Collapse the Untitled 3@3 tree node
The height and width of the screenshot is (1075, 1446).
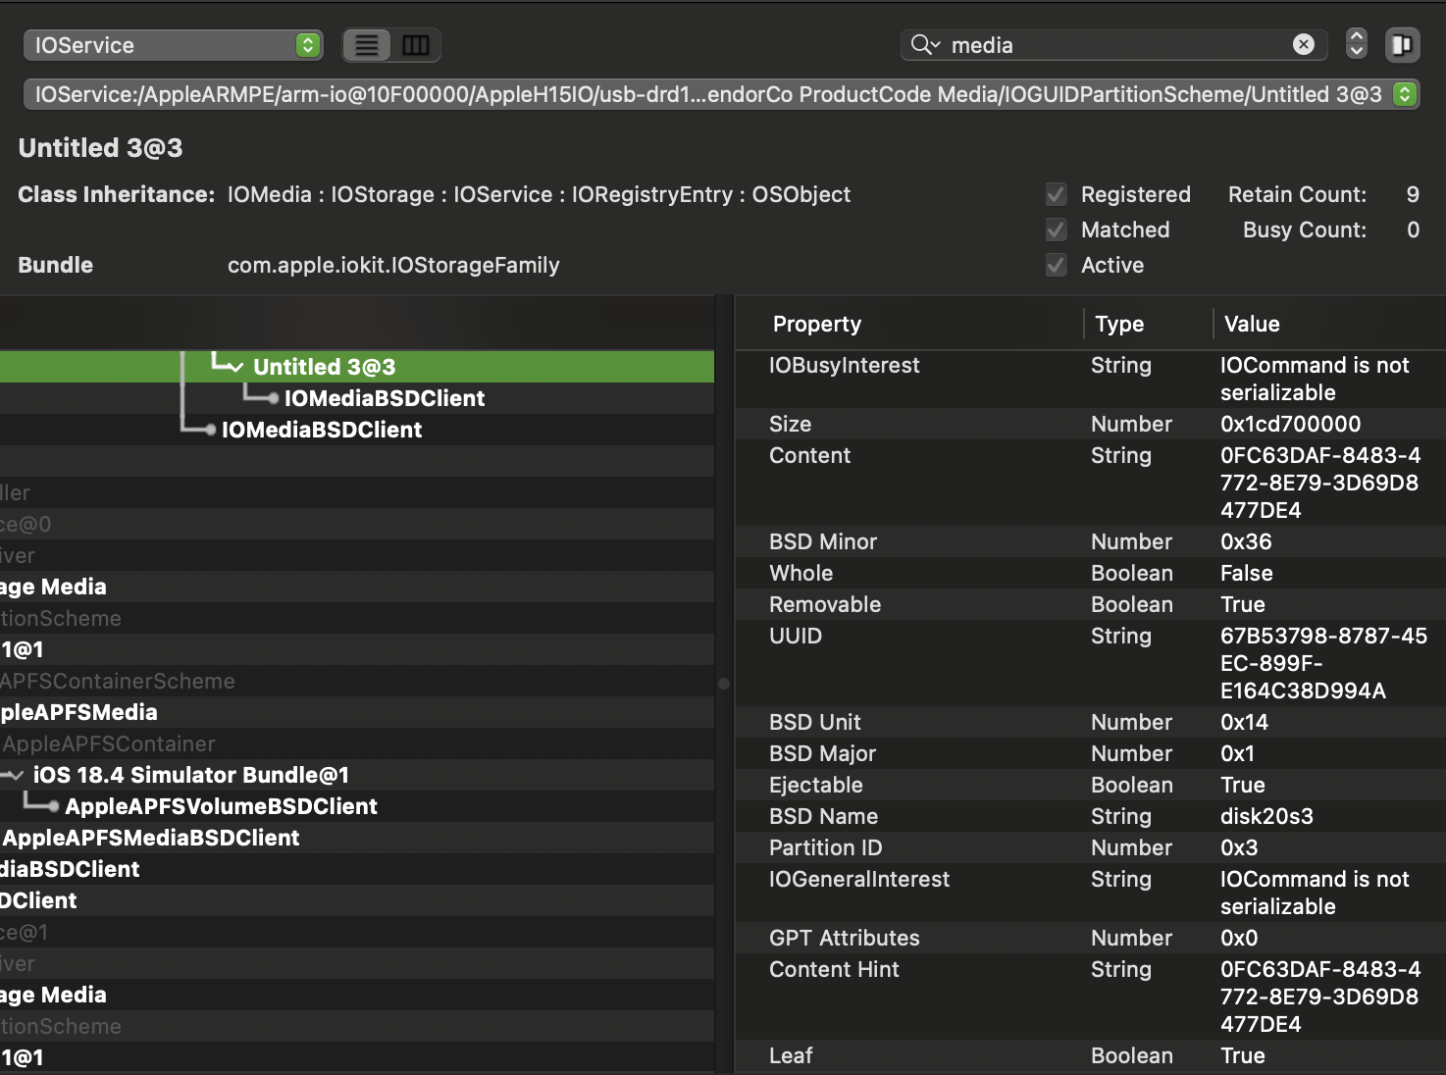tap(234, 368)
